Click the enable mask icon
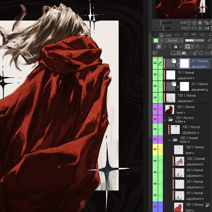212x212 pixels. [187, 47]
